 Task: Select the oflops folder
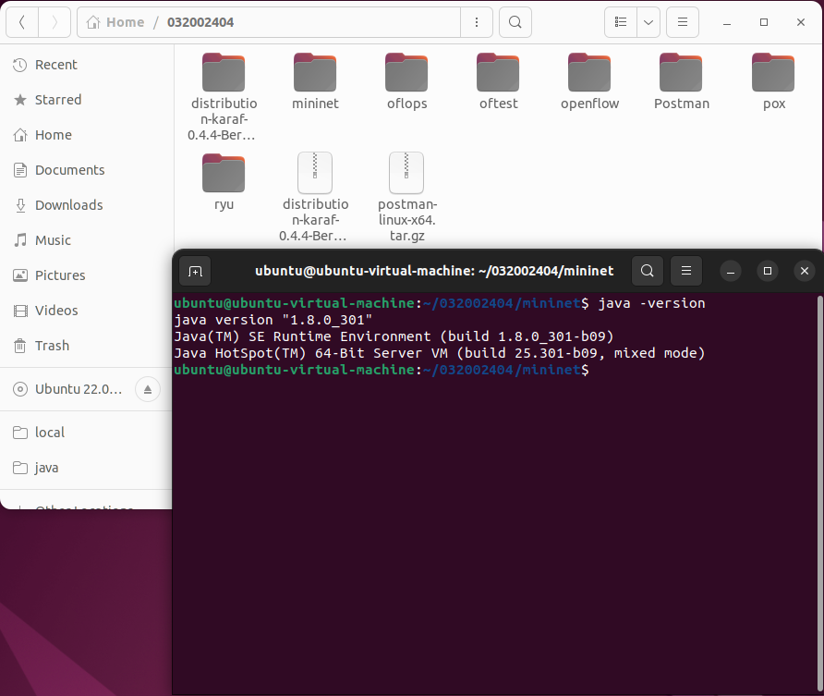[x=406, y=81]
